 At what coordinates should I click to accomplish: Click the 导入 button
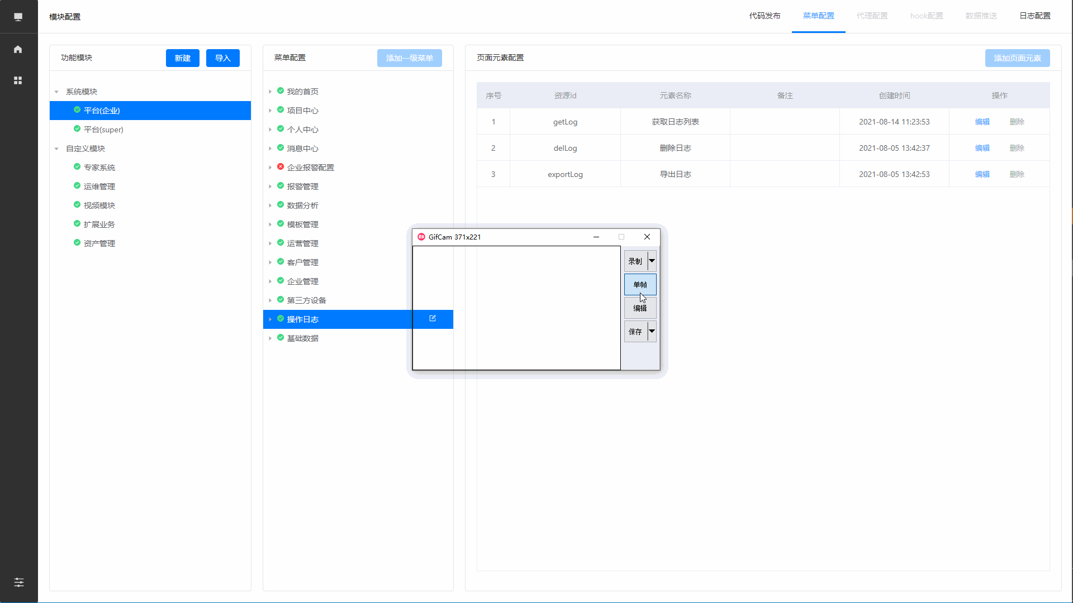[x=222, y=58]
